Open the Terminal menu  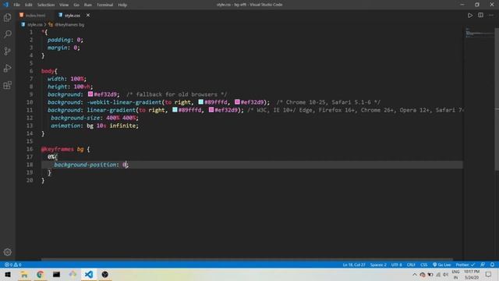click(104, 5)
